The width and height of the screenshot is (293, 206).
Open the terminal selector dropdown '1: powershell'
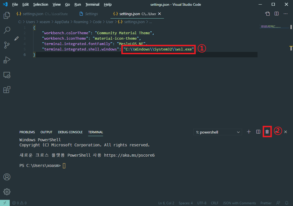tap(218, 132)
